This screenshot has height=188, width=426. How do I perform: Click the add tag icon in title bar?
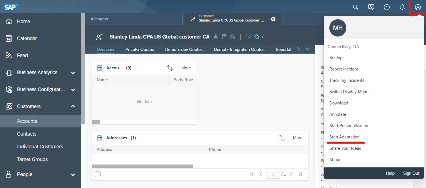[259, 37]
